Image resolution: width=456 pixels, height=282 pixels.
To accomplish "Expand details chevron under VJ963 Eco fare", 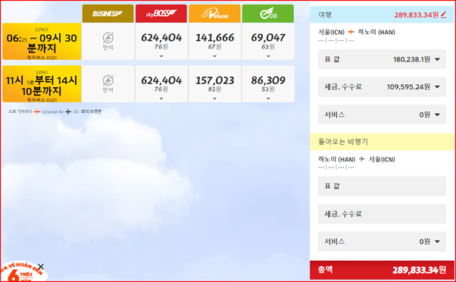I will tap(268, 56).
